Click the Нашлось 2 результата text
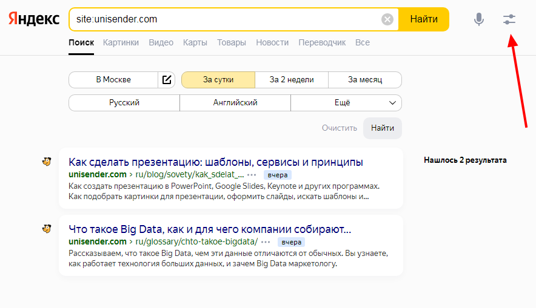536x308 pixels. tap(465, 160)
